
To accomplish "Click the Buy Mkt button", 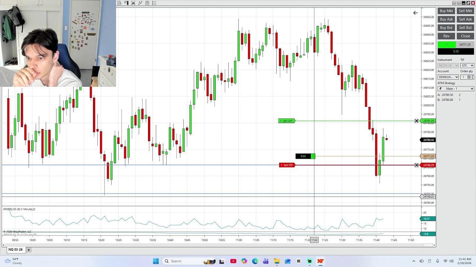I will (x=446, y=11).
